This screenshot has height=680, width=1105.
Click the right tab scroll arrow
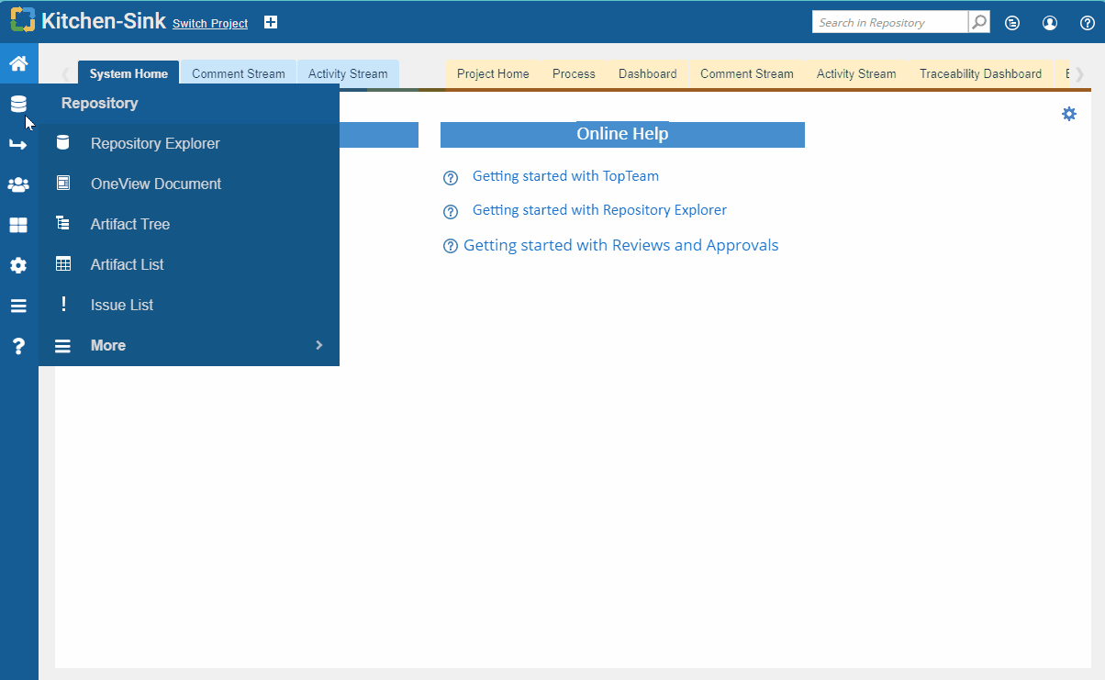pyautogui.click(x=1079, y=74)
